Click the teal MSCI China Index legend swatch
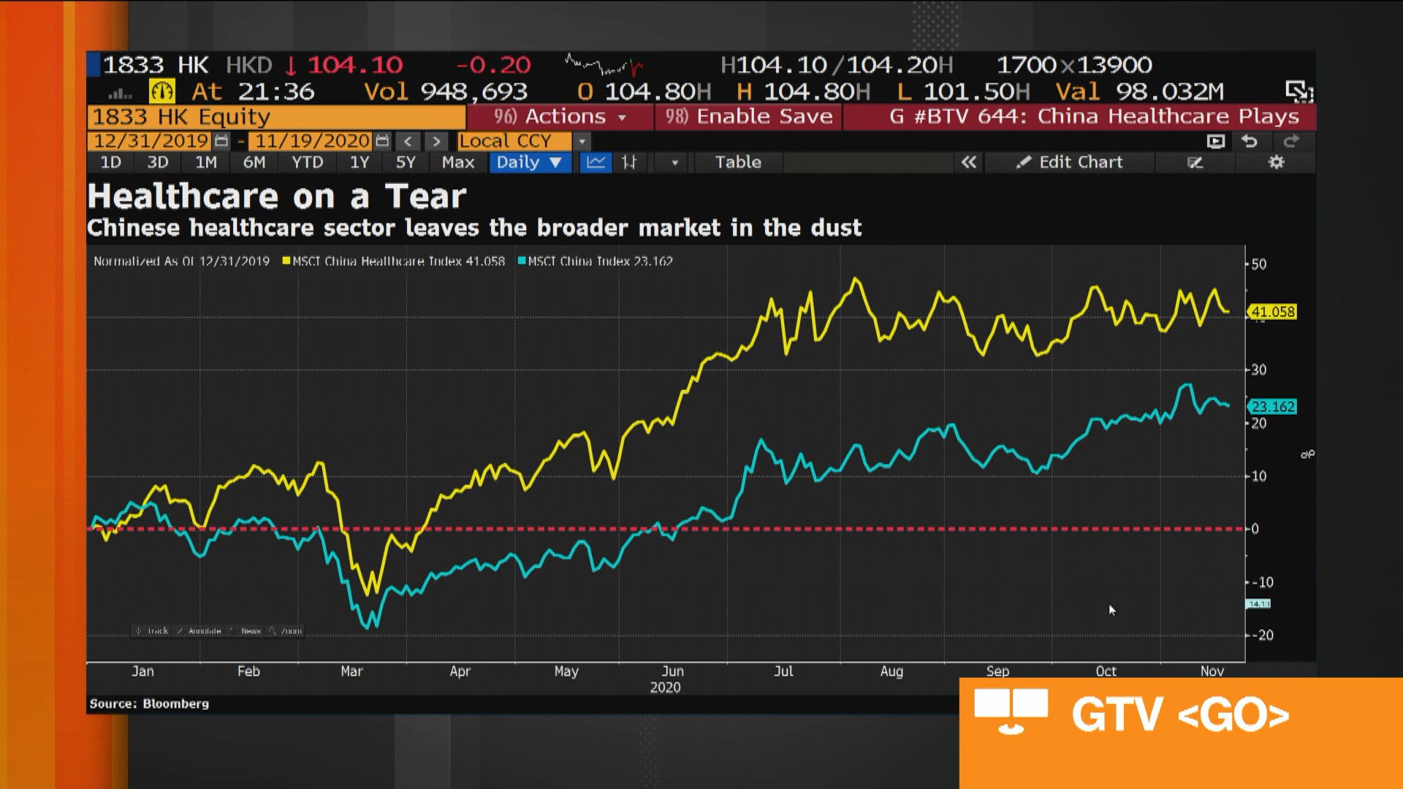 tap(522, 261)
